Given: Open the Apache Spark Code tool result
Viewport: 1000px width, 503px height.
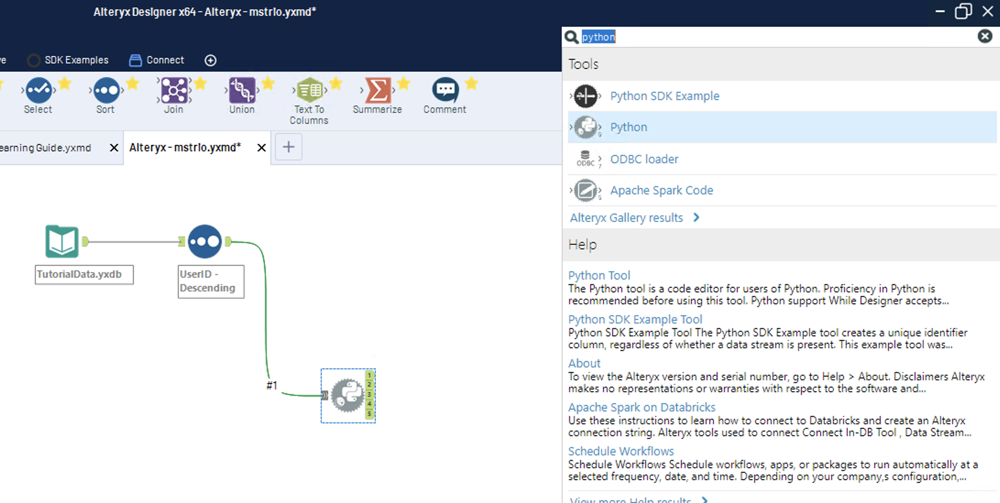Looking at the screenshot, I should coord(661,190).
